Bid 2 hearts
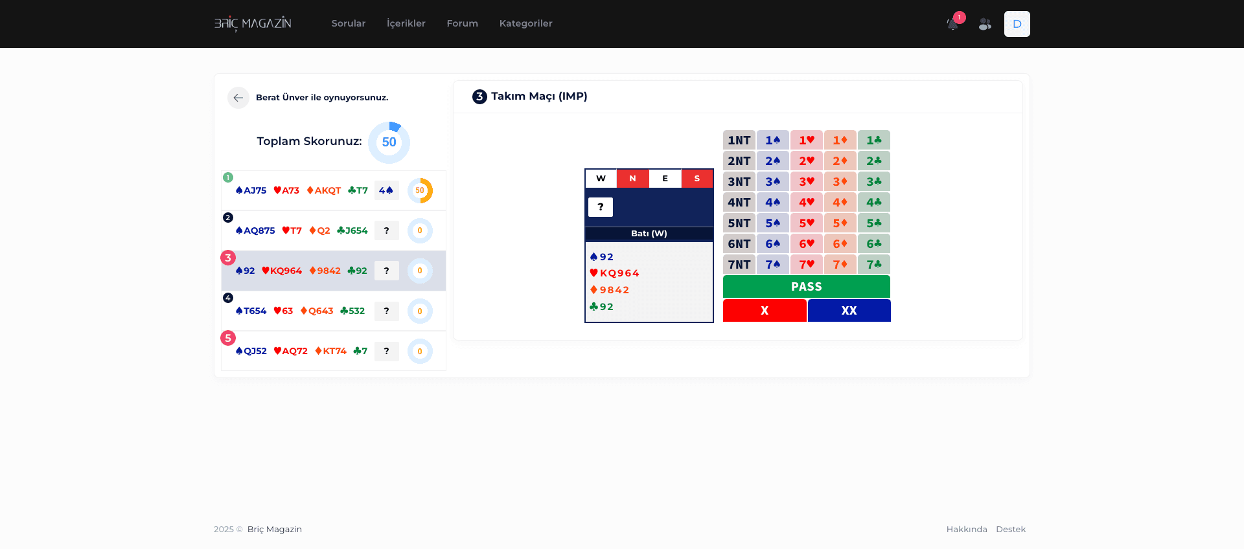 point(807,161)
